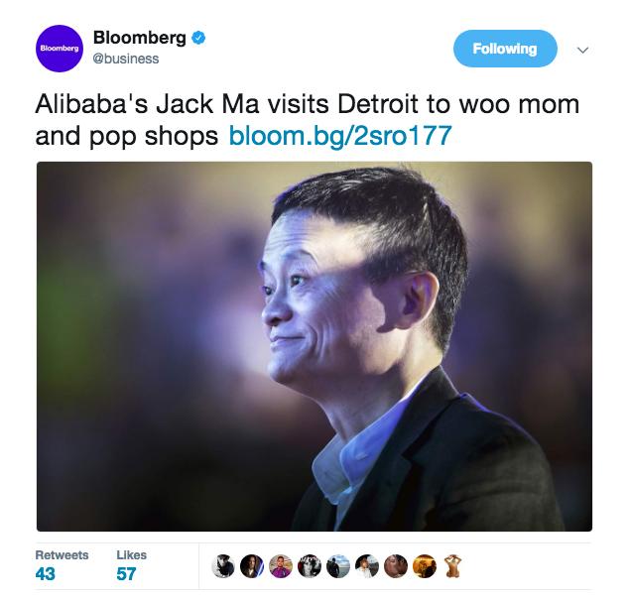Click eighth liker avatar with orange tones

[x=425, y=566]
